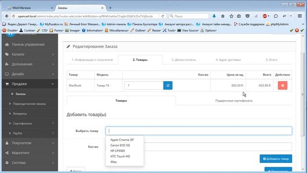Click the Добавить товар button
The image size is (307, 173).
(276, 159)
